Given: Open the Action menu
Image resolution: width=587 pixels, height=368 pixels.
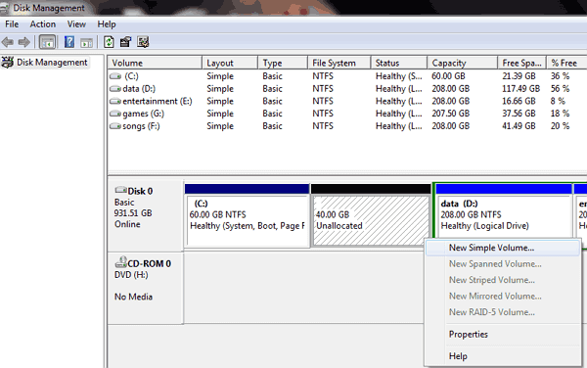Looking at the screenshot, I should (43, 24).
